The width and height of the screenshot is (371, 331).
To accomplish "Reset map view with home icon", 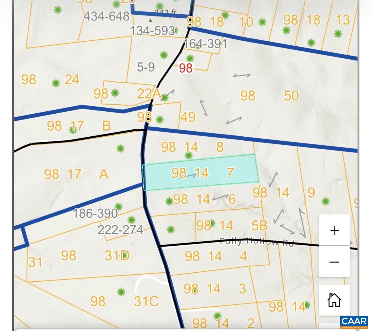I will (334, 300).
